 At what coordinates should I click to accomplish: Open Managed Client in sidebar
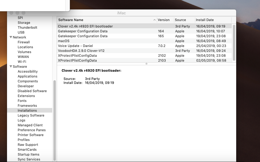click(x=30, y=125)
